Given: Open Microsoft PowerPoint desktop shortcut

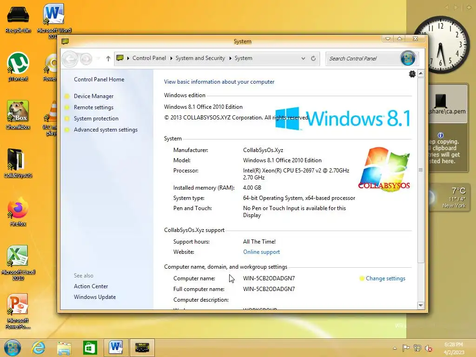Looking at the screenshot, I should click(x=18, y=311).
